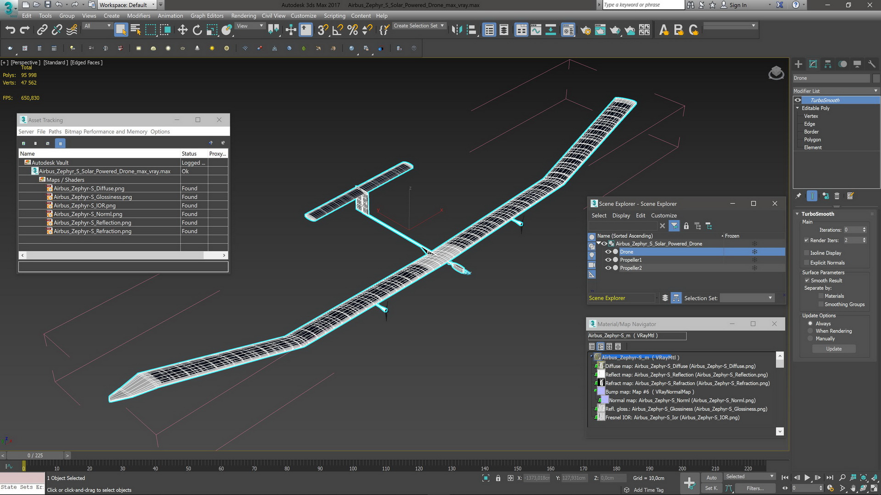
Task: Open the Render Setup teapot icon
Action: 585,30
